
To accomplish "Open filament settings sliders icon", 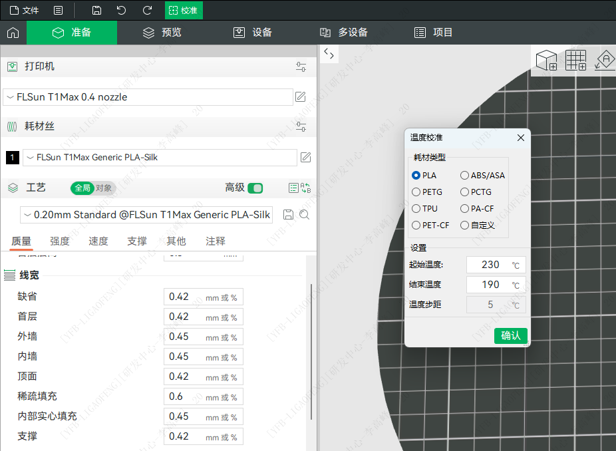I will (x=301, y=126).
